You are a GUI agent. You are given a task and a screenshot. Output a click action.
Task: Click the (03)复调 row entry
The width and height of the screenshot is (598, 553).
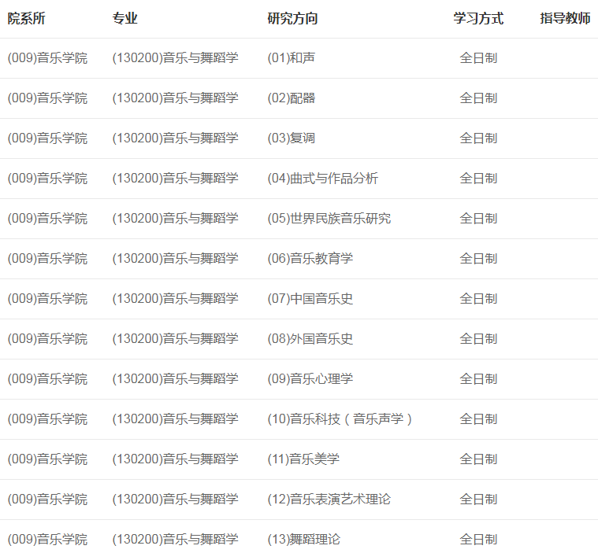pyautogui.click(x=292, y=138)
